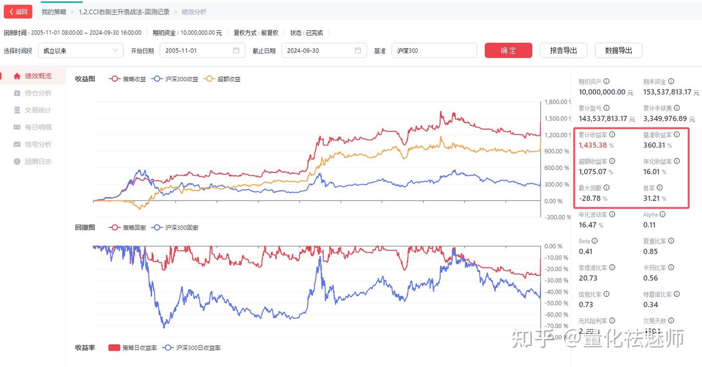Open the 成立以来 time range dropdown
The height and width of the screenshot is (367, 702).
[x=80, y=50]
